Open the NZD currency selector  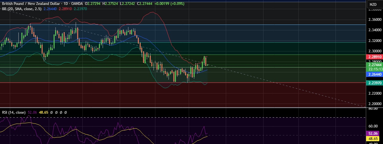[x=373, y=4]
